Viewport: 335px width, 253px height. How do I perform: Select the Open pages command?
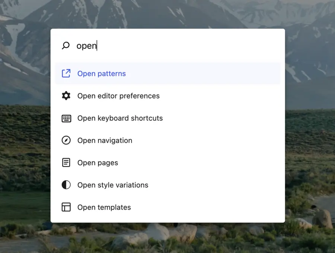coord(98,162)
